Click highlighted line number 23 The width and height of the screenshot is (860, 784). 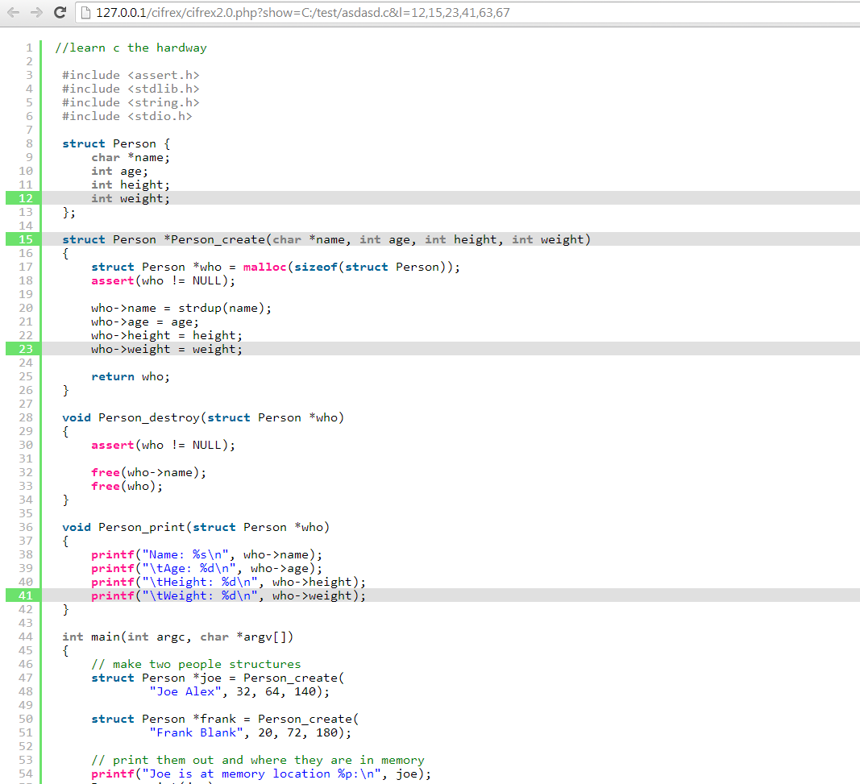[25, 349]
